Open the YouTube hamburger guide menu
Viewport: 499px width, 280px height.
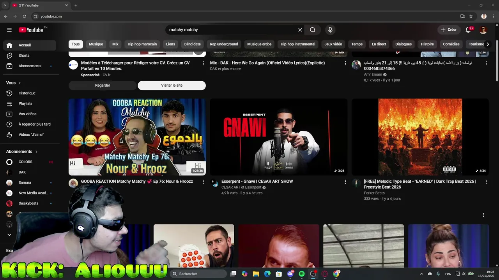[9, 30]
